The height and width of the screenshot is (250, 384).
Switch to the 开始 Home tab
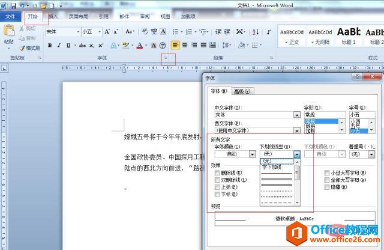click(32, 16)
